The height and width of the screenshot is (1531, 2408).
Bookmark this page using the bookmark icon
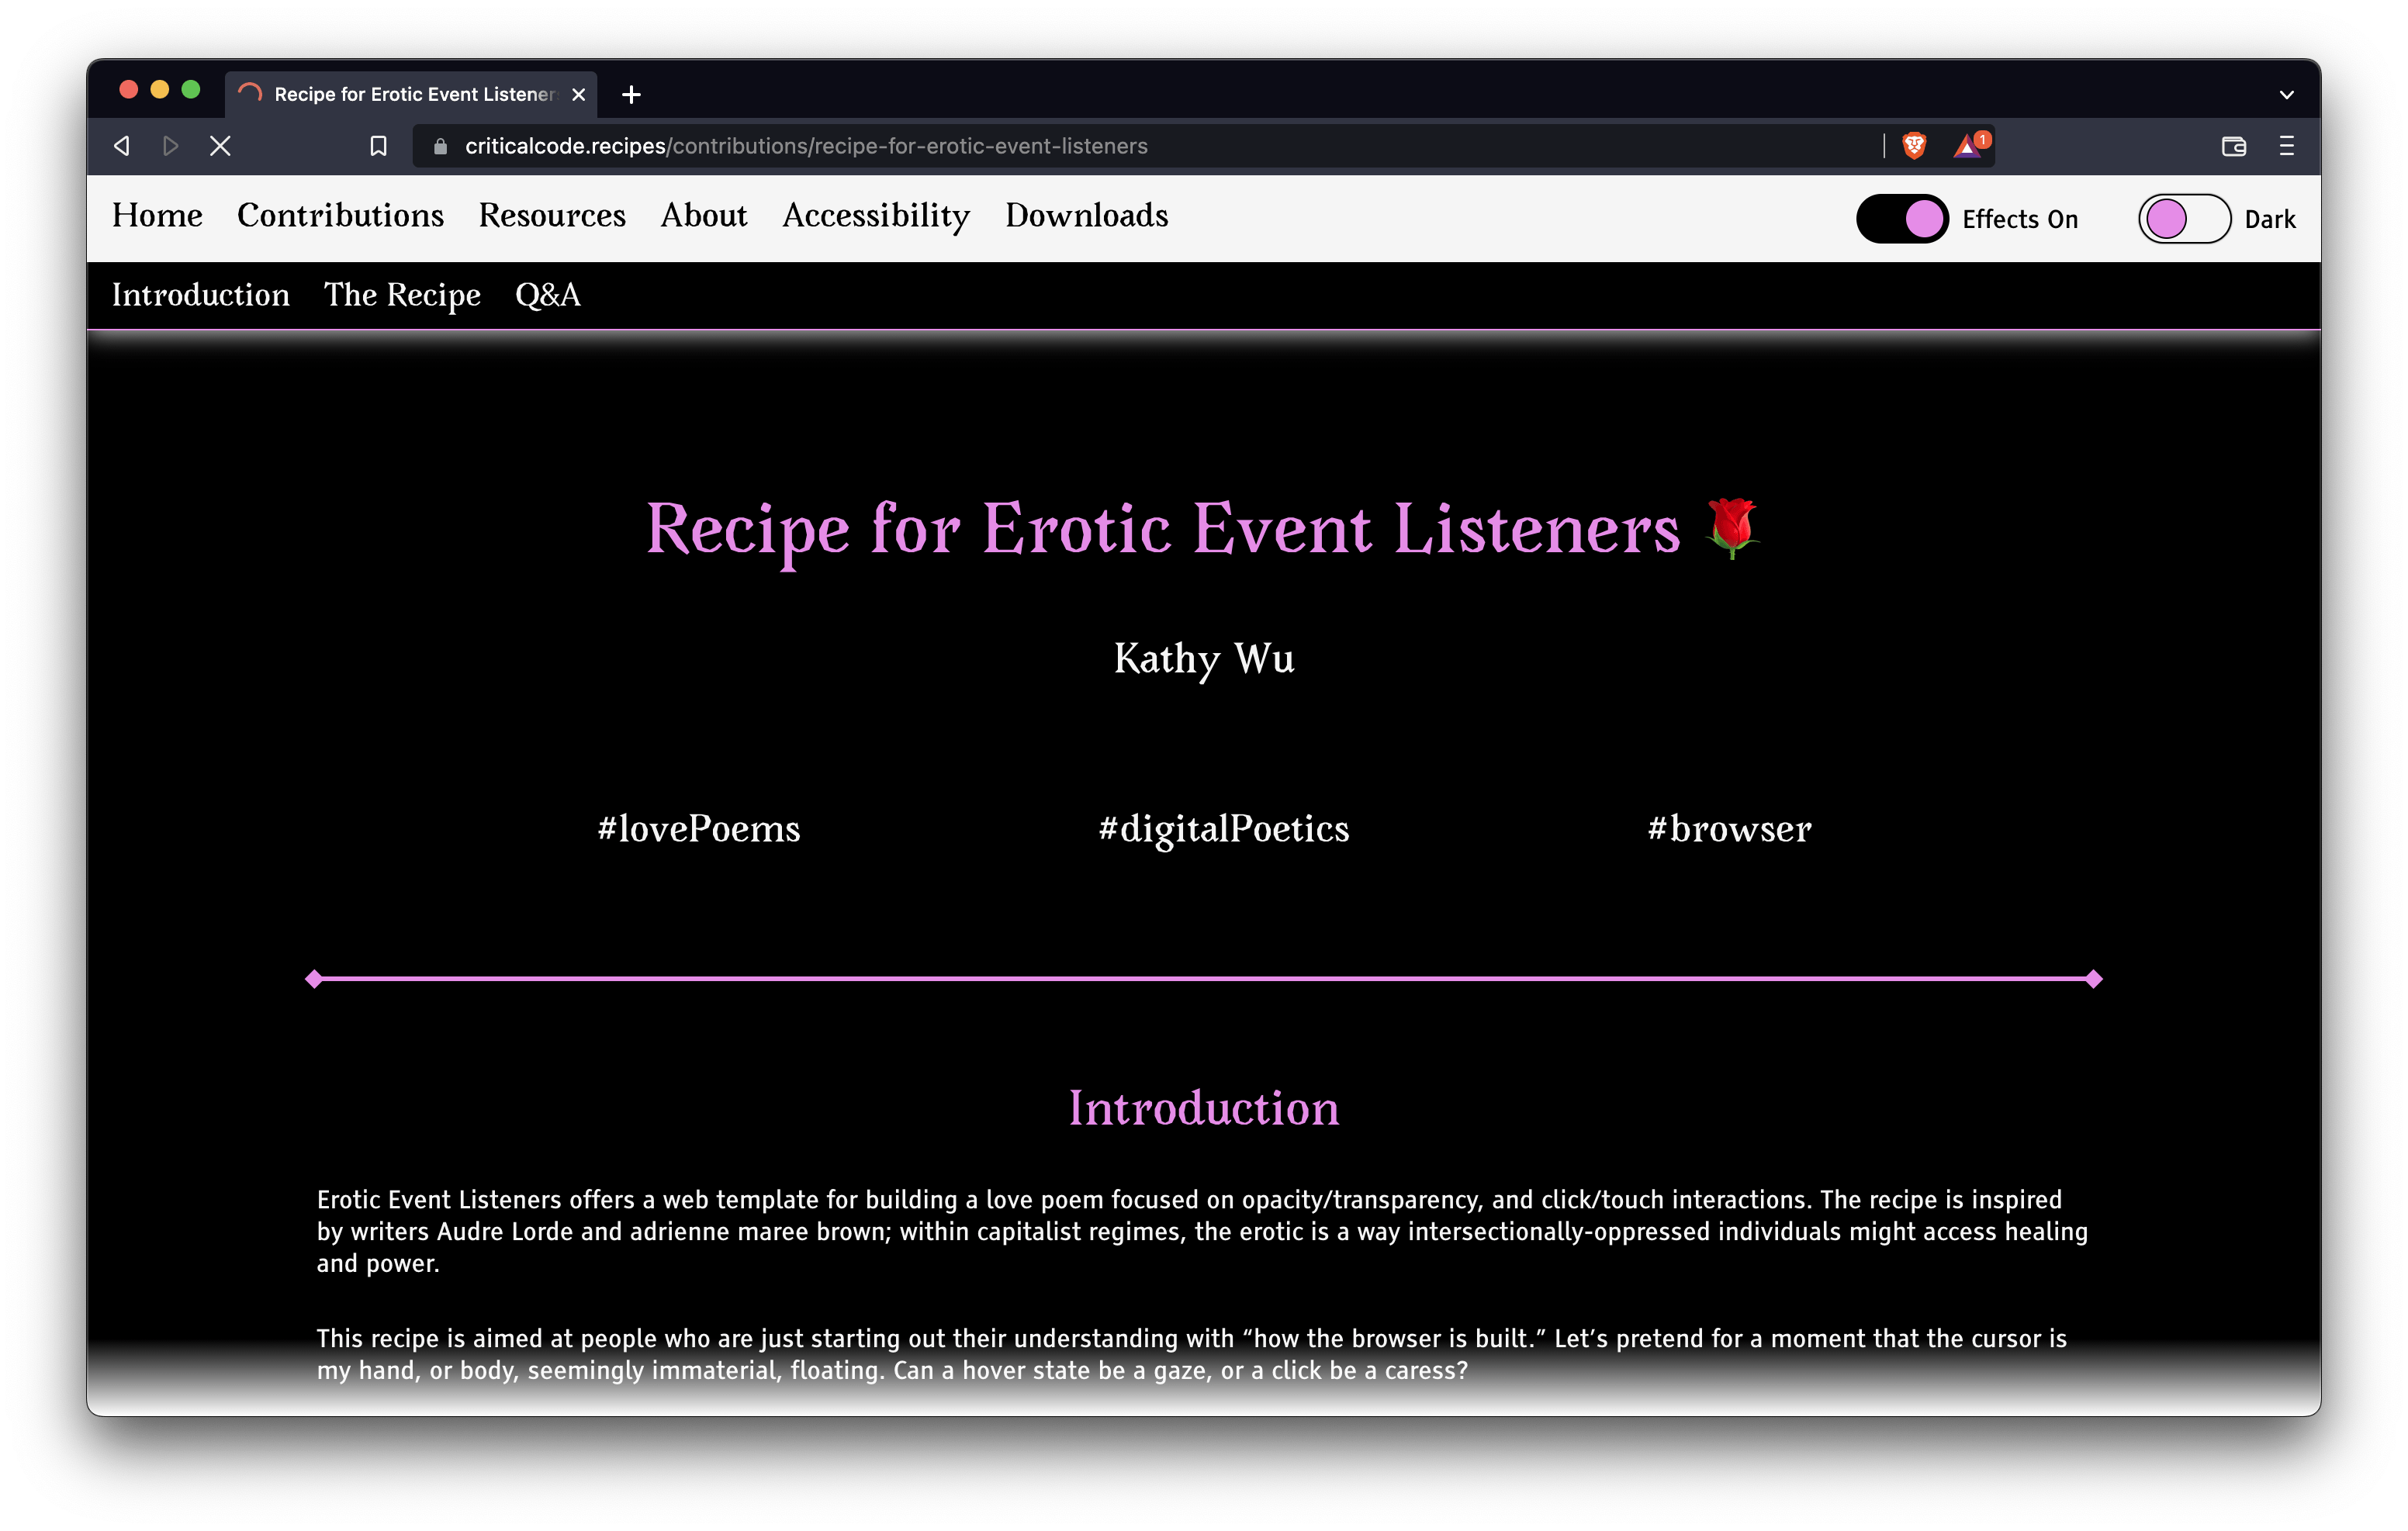pyautogui.click(x=378, y=146)
